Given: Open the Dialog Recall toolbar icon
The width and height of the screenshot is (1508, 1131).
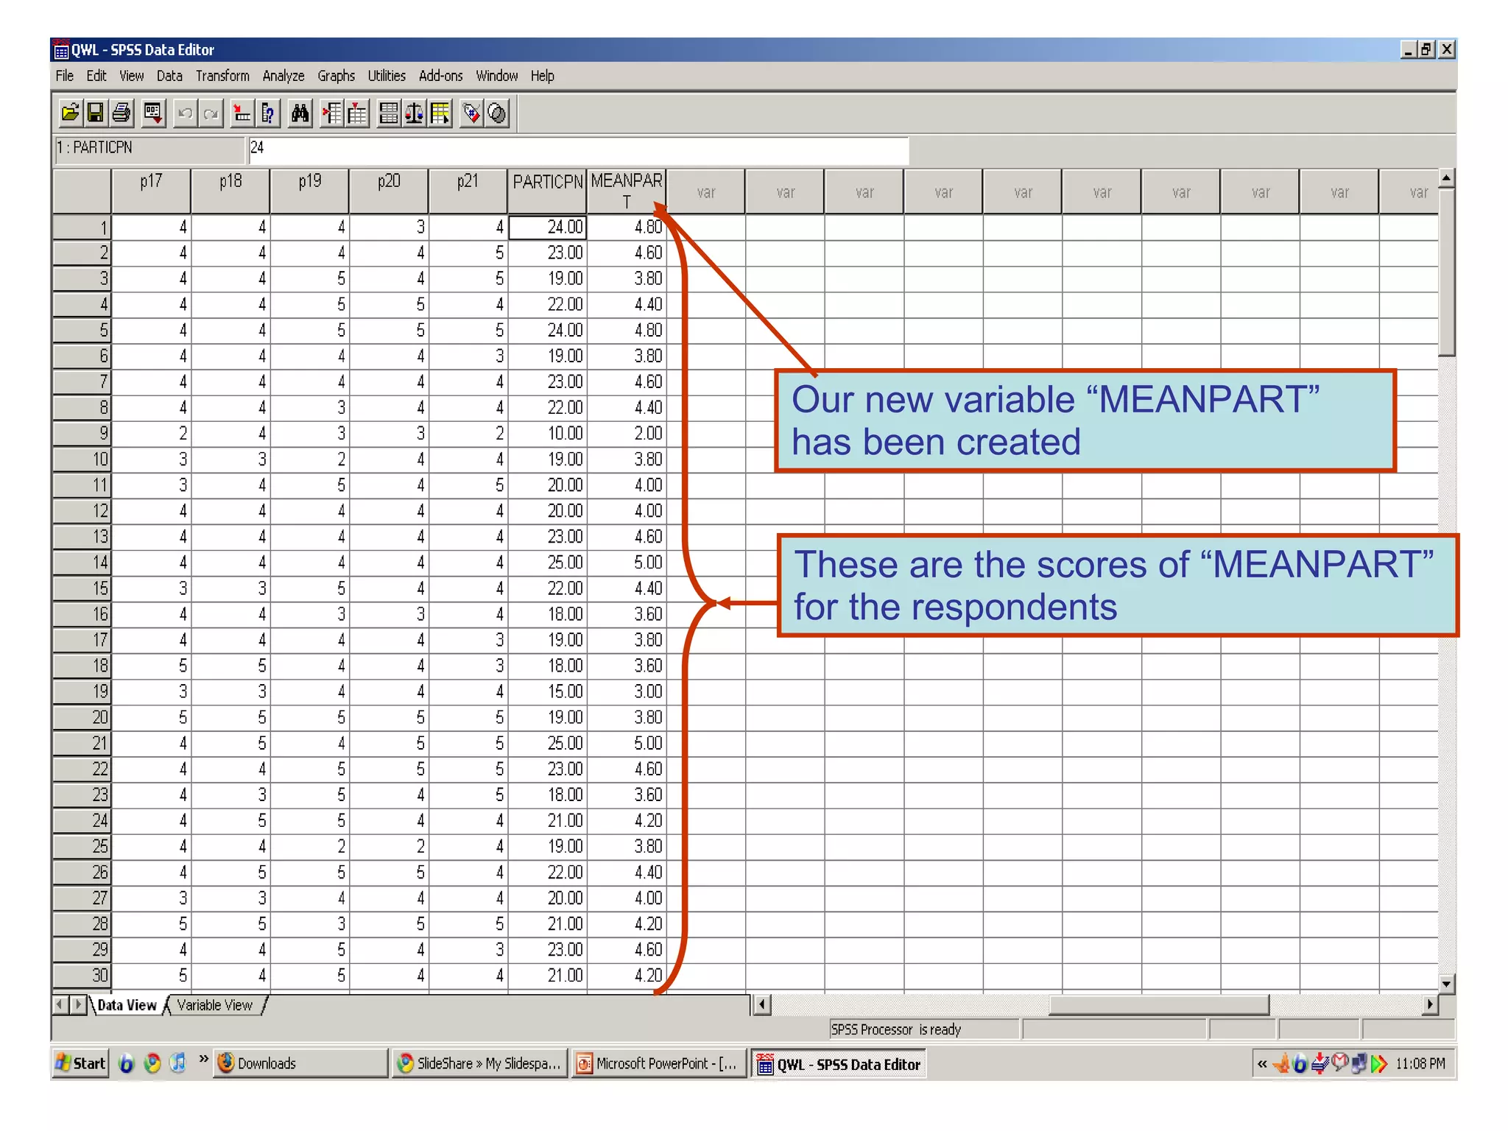Looking at the screenshot, I should tap(152, 113).
